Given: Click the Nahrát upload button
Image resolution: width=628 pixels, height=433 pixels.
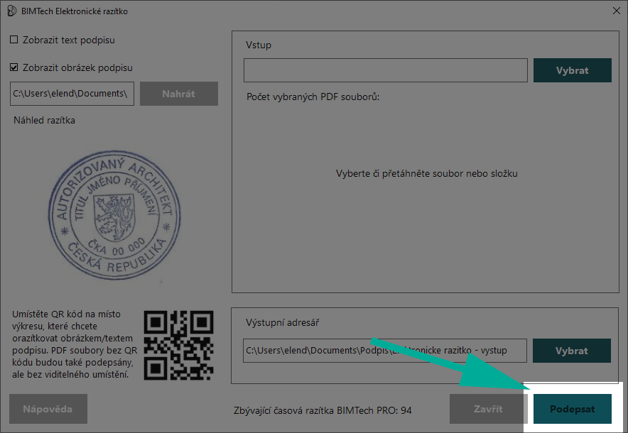Looking at the screenshot, I should [178, 93].
